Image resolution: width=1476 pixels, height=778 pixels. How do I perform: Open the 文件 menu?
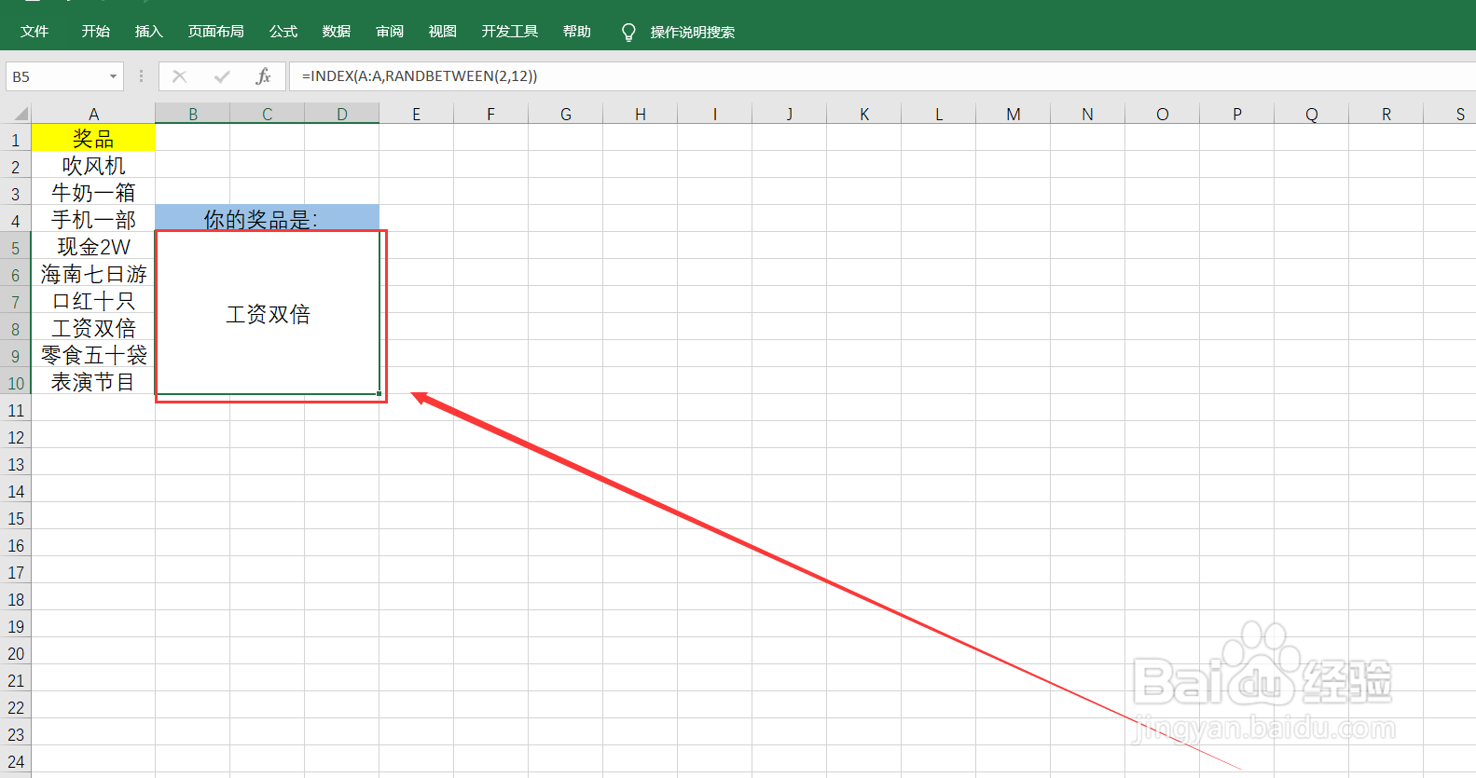(34, 32)
